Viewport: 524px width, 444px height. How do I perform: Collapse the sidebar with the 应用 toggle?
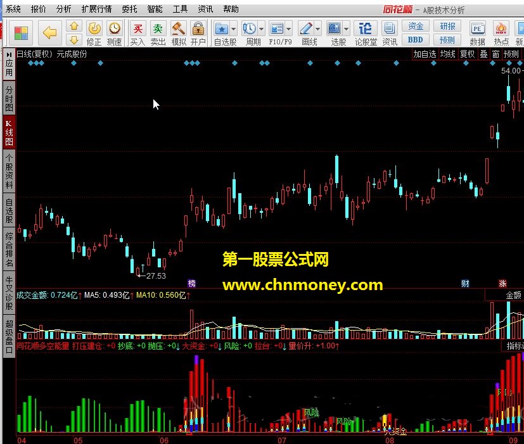click(x=9, y=64)
